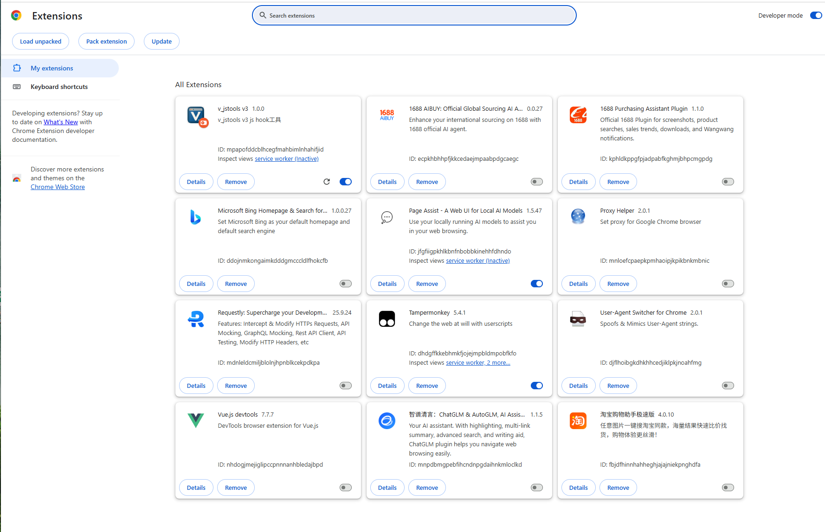Click the Update button
Image resolution: width=825 pixels, height=532 pixels.
(161, 41)
